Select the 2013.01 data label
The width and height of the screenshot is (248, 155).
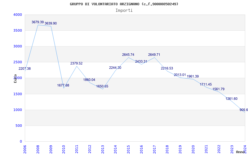[180, 75]
